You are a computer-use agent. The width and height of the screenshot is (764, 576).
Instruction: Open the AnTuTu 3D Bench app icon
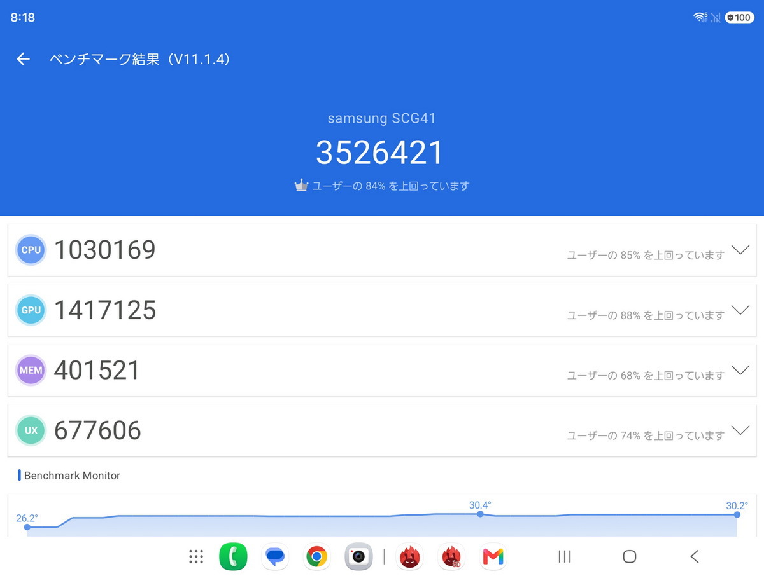(451, 557)
